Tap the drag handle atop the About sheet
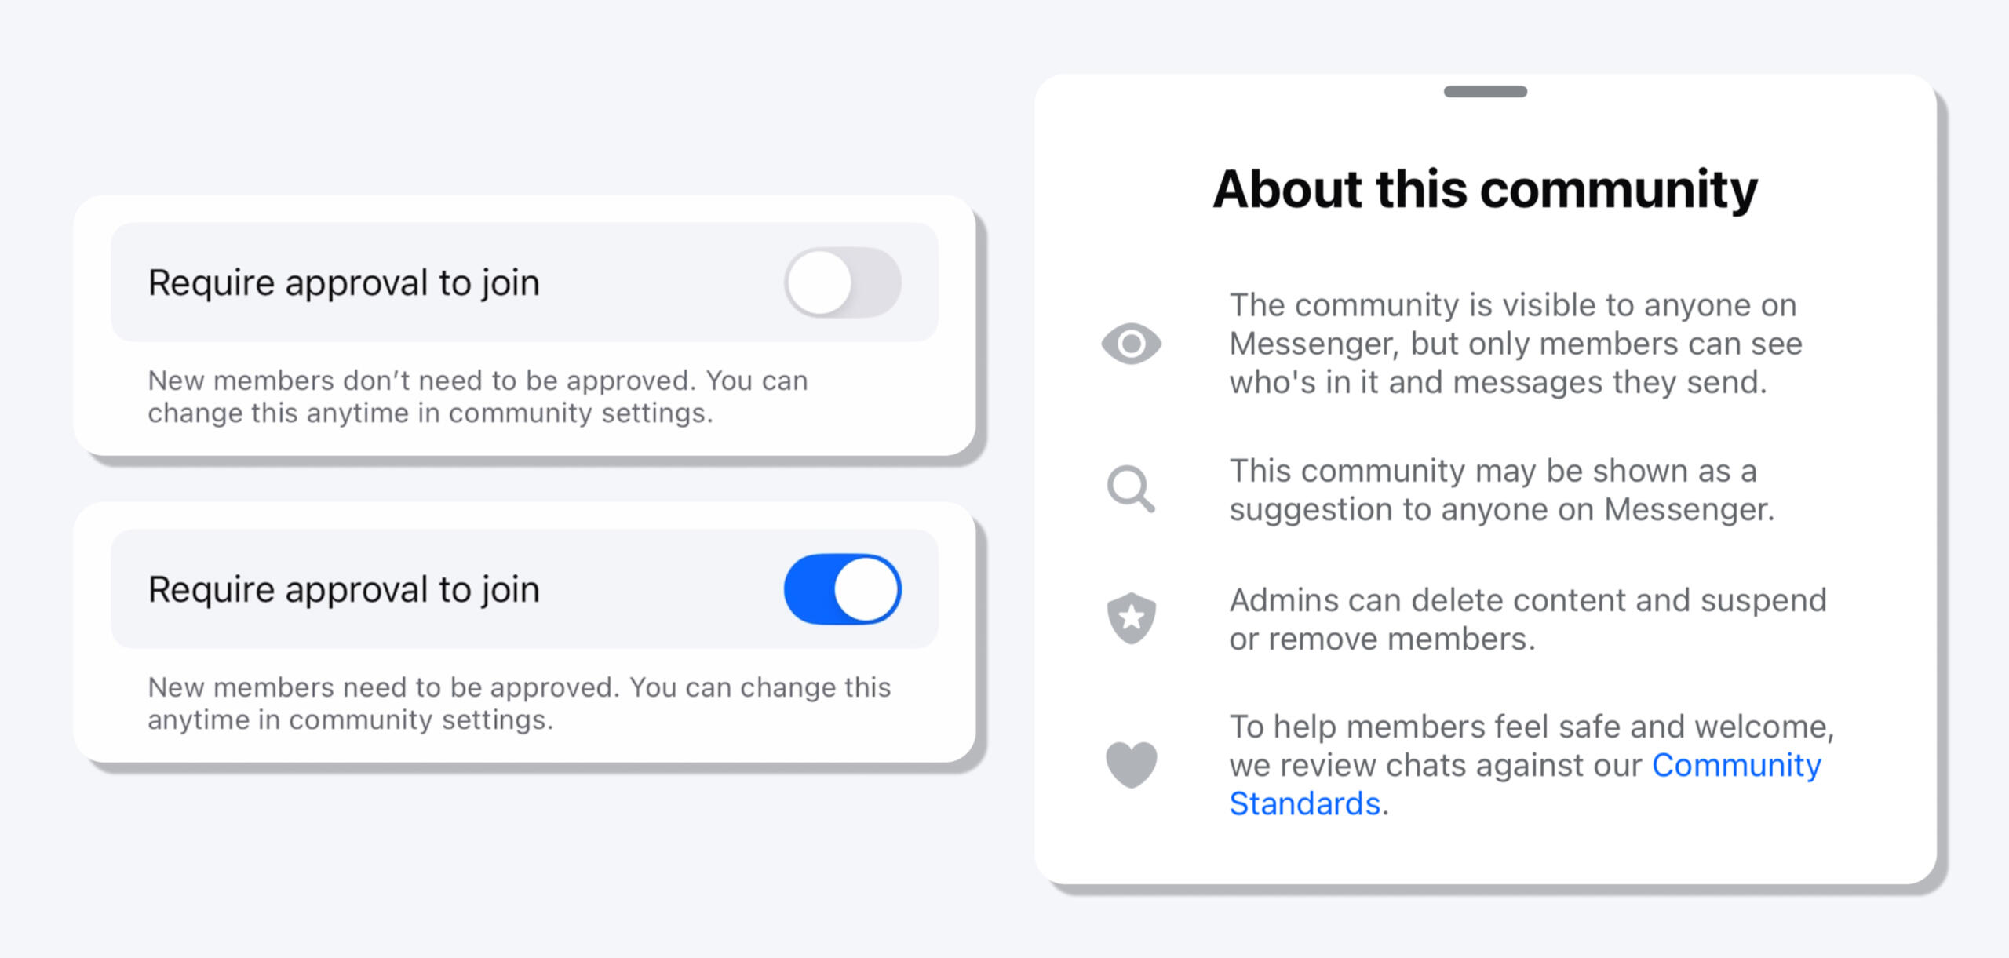Image resolution: width=2009 pixels, height=958 pixels. tap(1485, 92)
